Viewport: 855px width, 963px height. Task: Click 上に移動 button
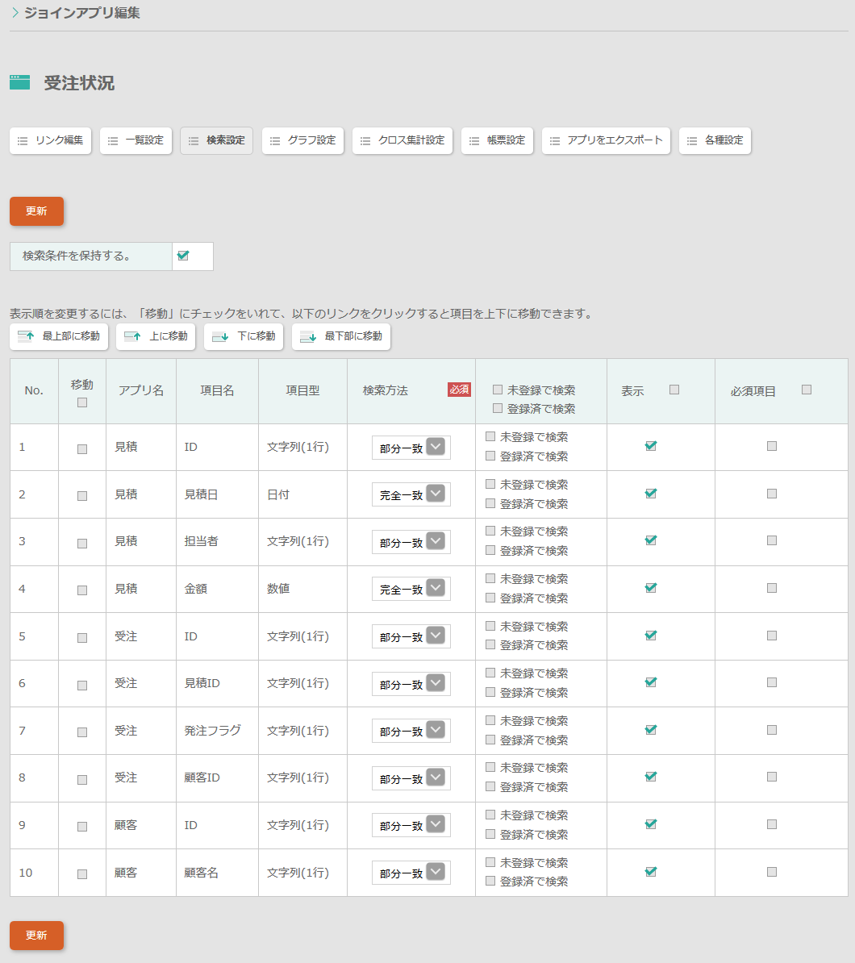tap(156, 336)
